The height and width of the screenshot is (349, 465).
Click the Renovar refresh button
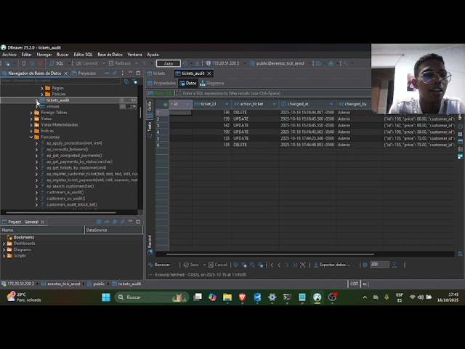159,265
